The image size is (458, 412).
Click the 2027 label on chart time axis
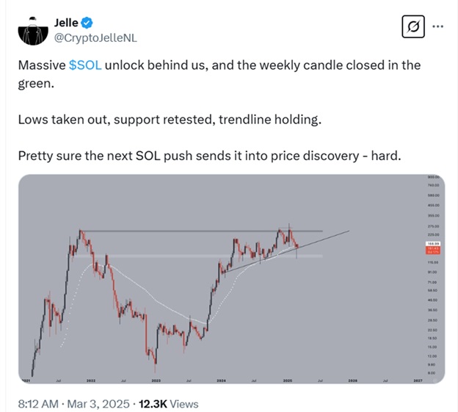(x=418, y=381)
